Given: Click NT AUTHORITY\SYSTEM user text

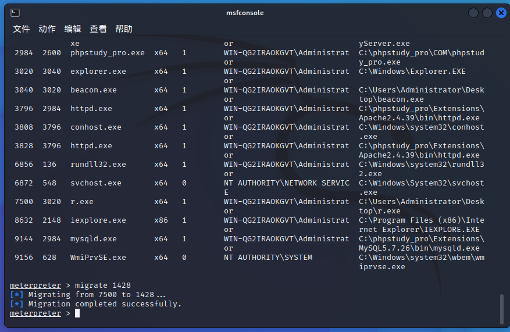Looking at the screenshot, I should (x=268, y=257).
